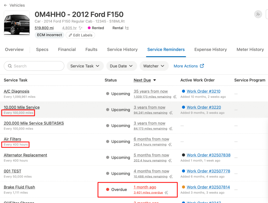Open the Alternator Replacement service task
Image resolution: width=268 pixels, height=203 pixels.
(25, 155)
